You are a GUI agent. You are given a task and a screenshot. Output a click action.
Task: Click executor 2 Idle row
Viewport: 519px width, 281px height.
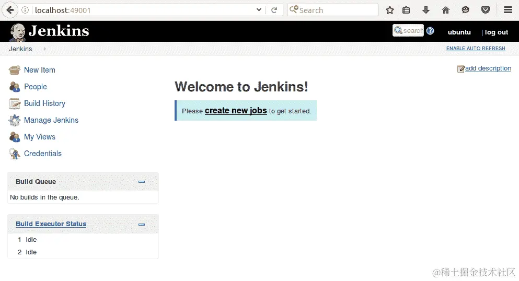[x=83, y=252]
